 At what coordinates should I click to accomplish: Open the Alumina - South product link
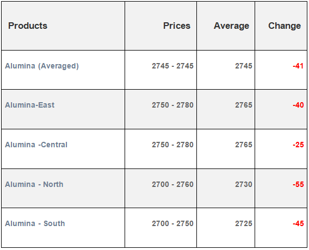click(35, 223)
